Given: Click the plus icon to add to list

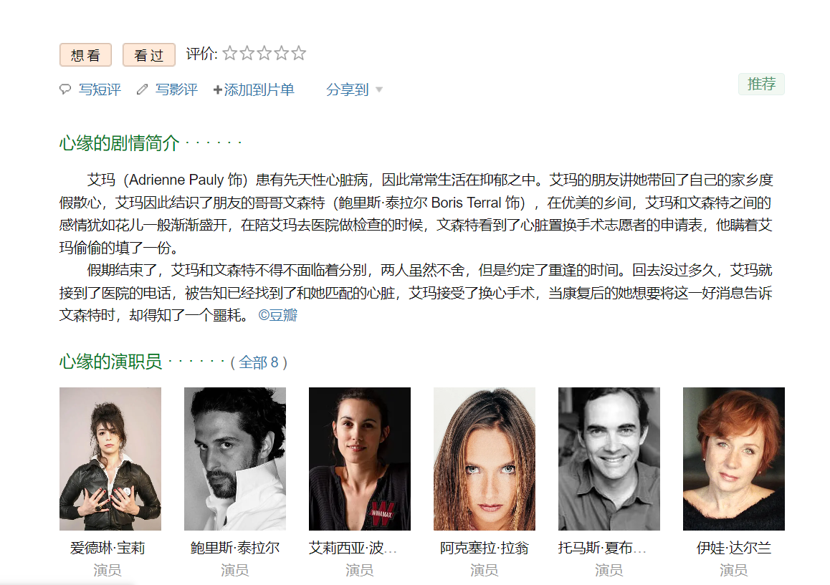Looking at the screenshot, I should click(218, 90).
